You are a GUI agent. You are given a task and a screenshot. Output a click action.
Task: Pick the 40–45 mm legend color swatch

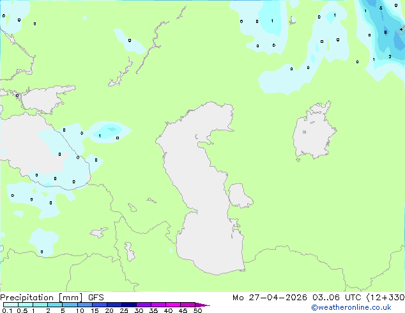click(x=173, y=305)
